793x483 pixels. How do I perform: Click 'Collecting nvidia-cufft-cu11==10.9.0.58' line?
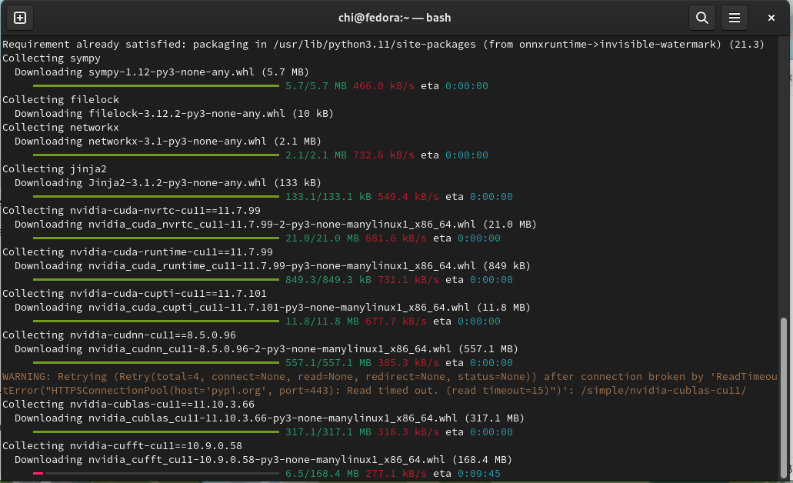122,445
